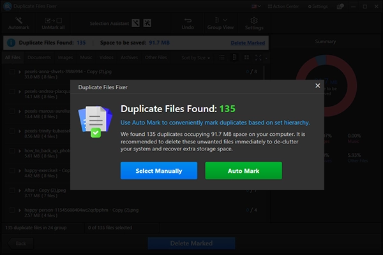Switch to the Videos tab
This screenshot has height=255, width=383.
click(106, 57)
